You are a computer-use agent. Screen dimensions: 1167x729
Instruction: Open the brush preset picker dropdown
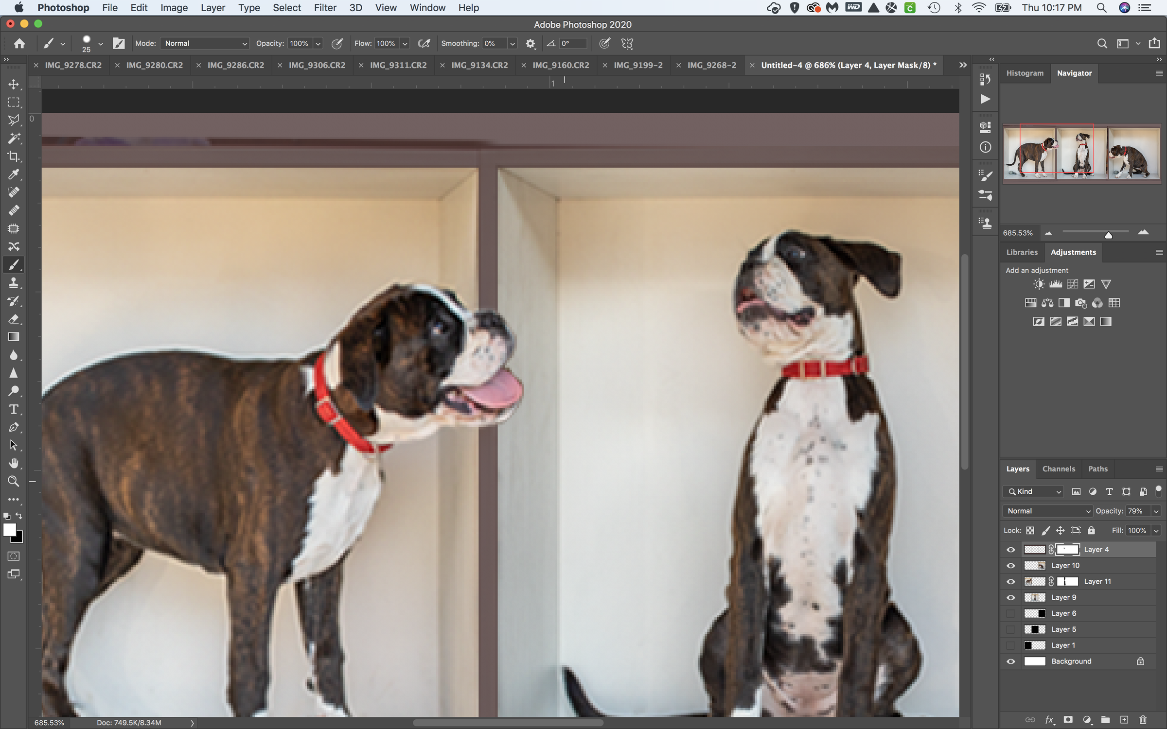coord(101,43)
